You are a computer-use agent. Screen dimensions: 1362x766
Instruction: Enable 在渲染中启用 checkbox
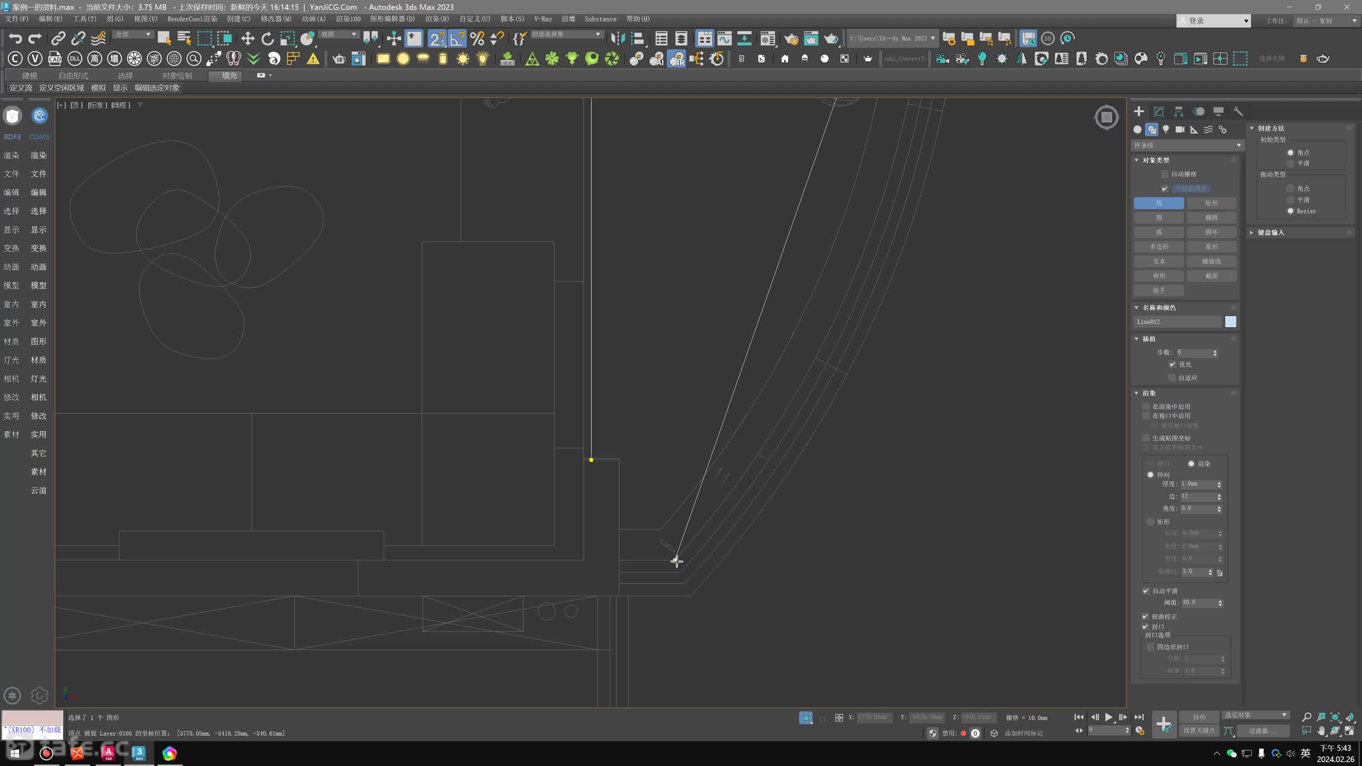(1146, 406)
